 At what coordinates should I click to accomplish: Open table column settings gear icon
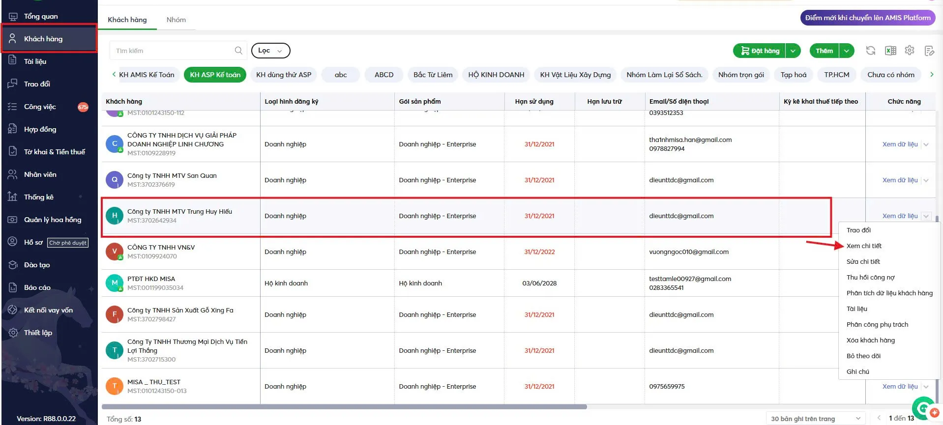pyautogui.click(x=910, y=51)
